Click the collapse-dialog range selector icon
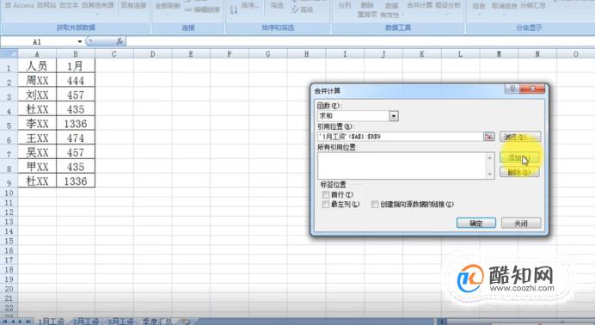The image size is (595, 325). click(x=488, y=137)
